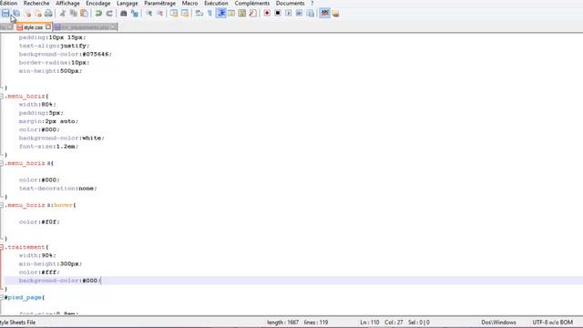Switch to the php tab beside style.css
This screenshot has width=583, height=328.
85,27
